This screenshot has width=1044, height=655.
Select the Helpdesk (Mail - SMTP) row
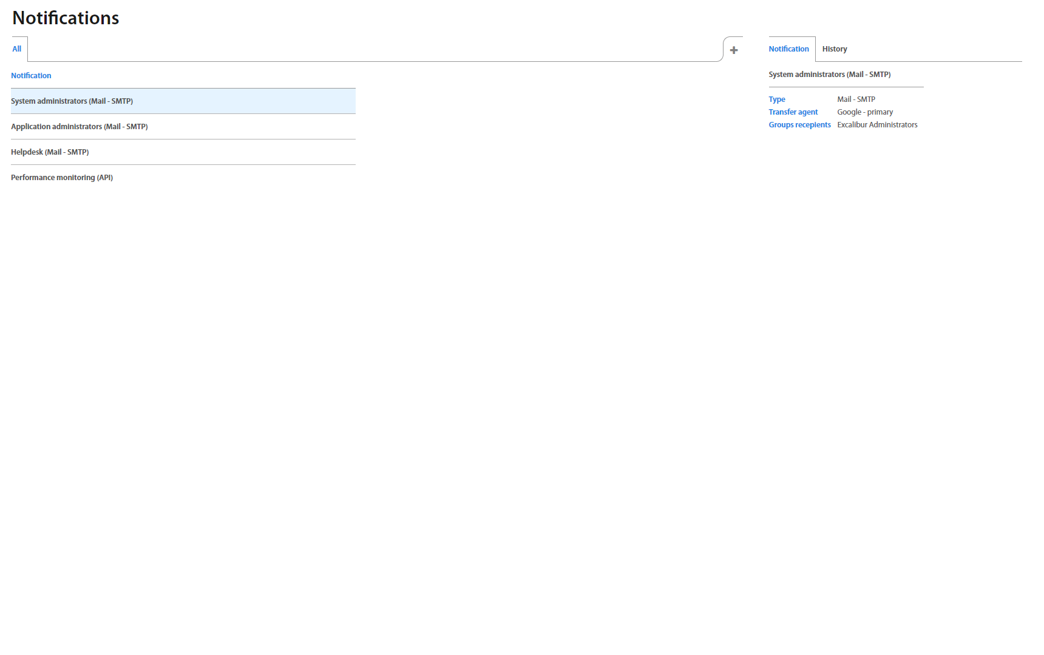tap(50, 152)
